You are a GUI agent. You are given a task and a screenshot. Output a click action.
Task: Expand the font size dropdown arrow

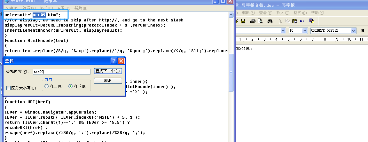pos(305,31)
